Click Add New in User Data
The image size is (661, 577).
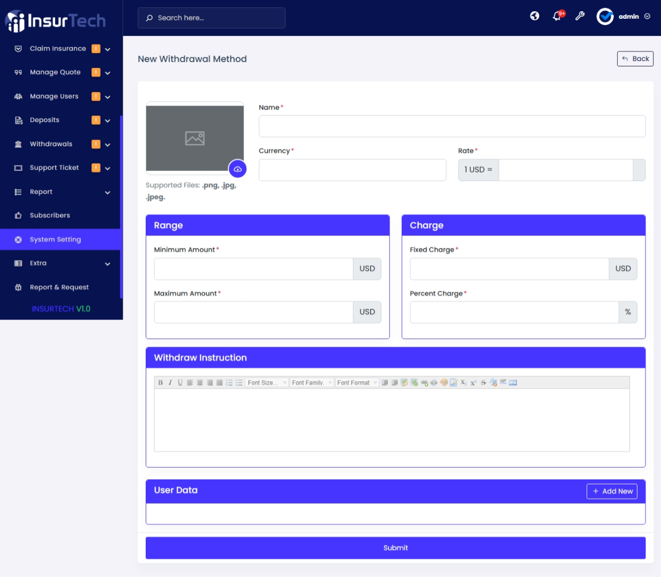612,491
